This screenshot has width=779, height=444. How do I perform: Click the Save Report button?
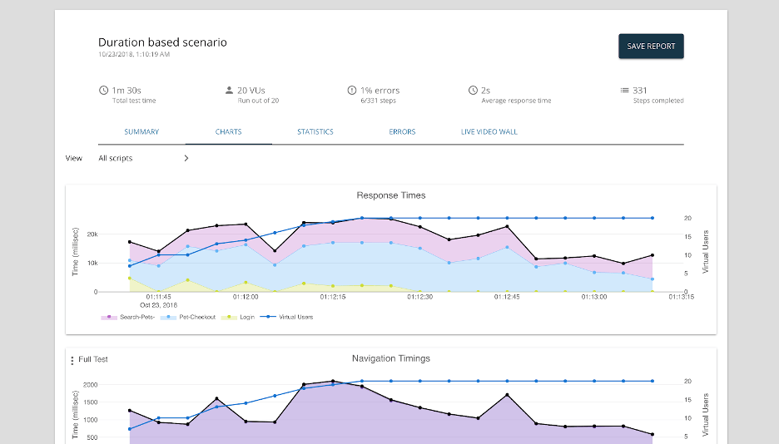(x=651, y=46)
